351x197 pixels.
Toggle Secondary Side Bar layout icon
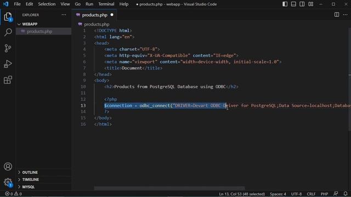[x=302, y=4]
